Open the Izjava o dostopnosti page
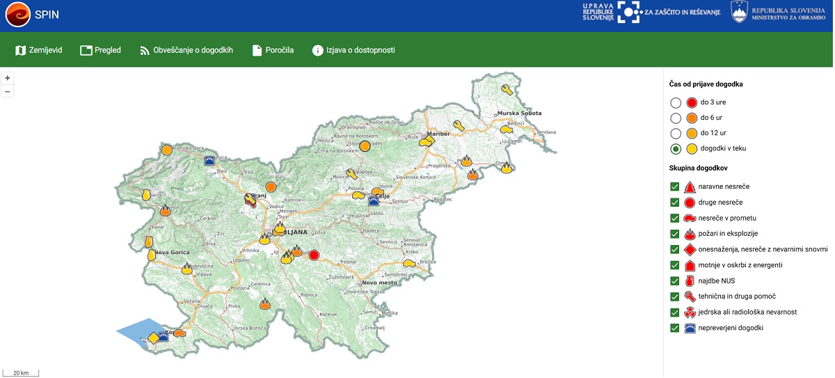Image resolution: width=835 pixels, height=378 pixels. pos(353,50)
